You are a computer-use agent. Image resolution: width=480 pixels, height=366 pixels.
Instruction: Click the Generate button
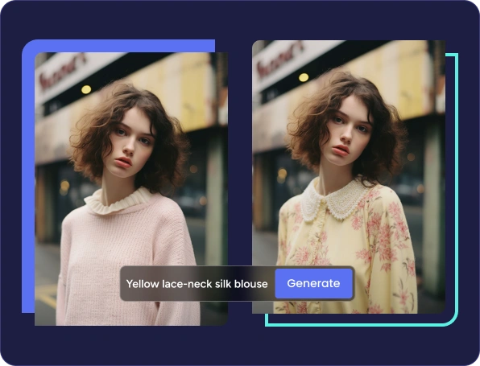(x=314, y=283)
